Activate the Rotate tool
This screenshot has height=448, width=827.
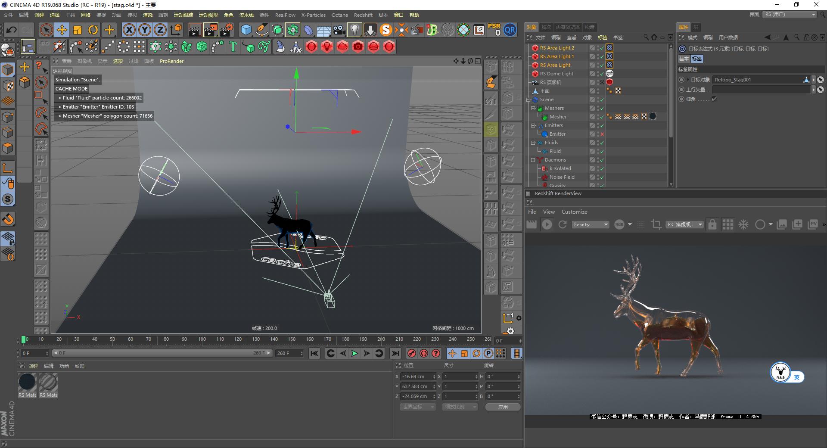coord(93,30)
